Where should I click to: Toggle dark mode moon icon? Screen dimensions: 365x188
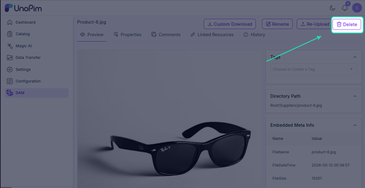[x=332, y=8]
